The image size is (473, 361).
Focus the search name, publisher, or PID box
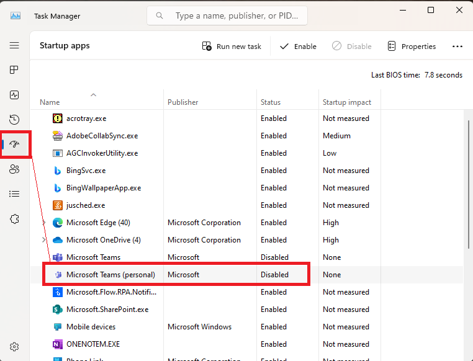[227, 16]
